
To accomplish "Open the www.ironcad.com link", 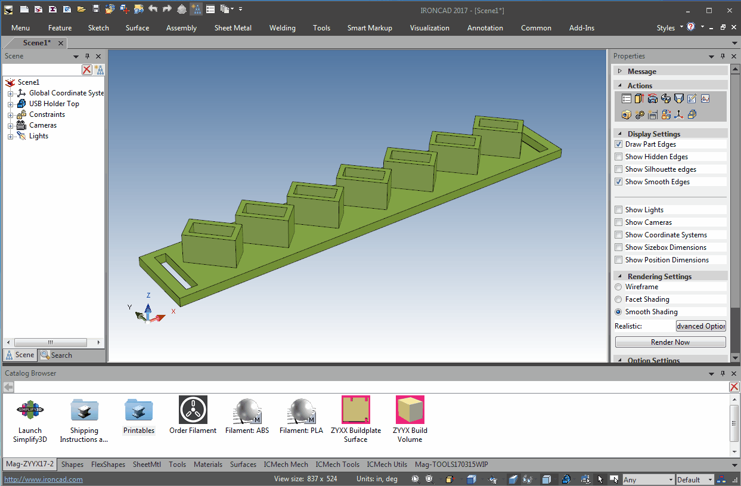I will pos(44,479).
